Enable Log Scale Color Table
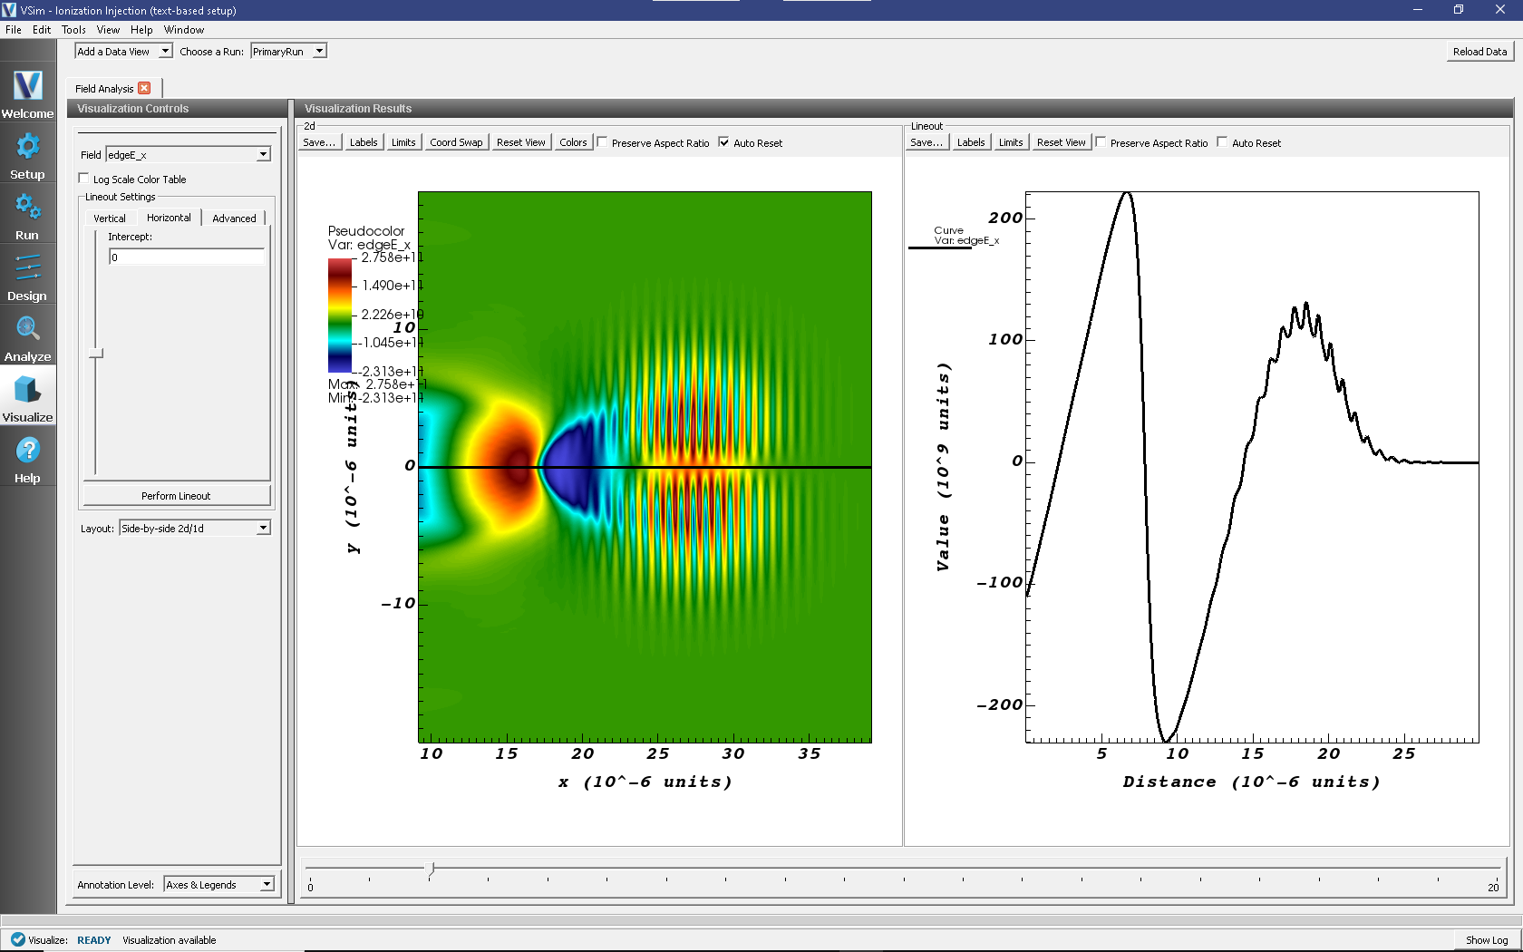The width and height of the screenshot is (1523, 952). click(84, 179)
